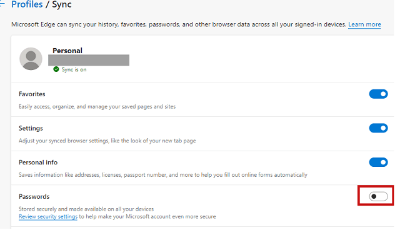Select the Passwords row heading
The width and height of the screenshot is (410, 235).
tap(34, 197)
